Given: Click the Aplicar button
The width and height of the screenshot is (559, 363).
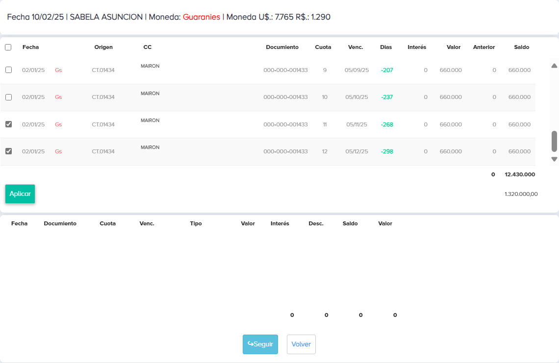Looking at the screenshot, I should (x=20, y=194).
